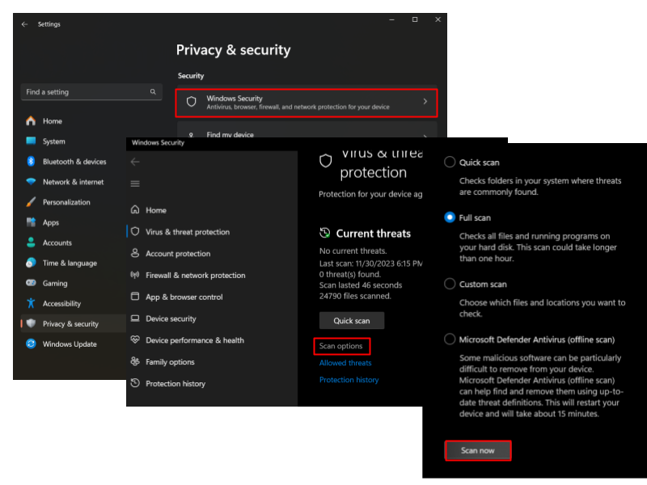647x485 pixels.
Task: Click the back arrow in Windows Security window
Action: [x=135, y=162]
